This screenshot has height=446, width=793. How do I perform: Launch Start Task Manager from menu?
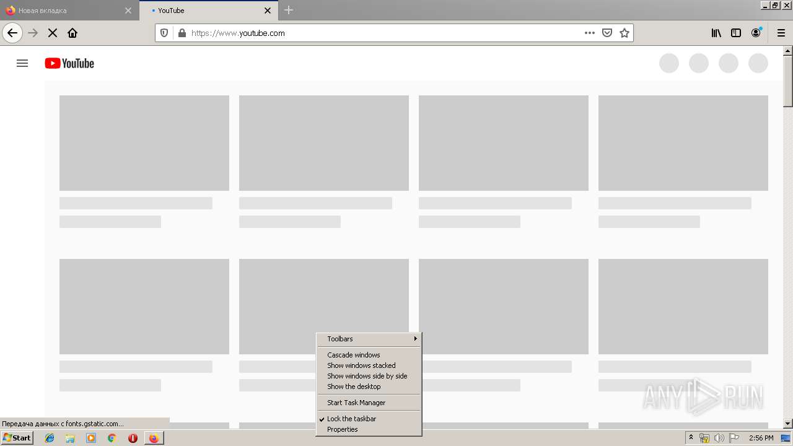pyautogui.click(x=369, y=403)
